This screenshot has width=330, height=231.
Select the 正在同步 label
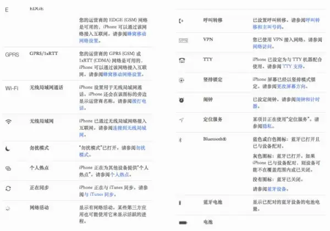pyautogui.click(x=39, y=188)
